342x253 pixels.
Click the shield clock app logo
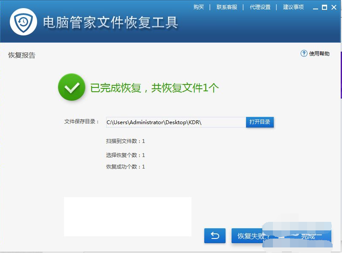click(x=23, y=22)
